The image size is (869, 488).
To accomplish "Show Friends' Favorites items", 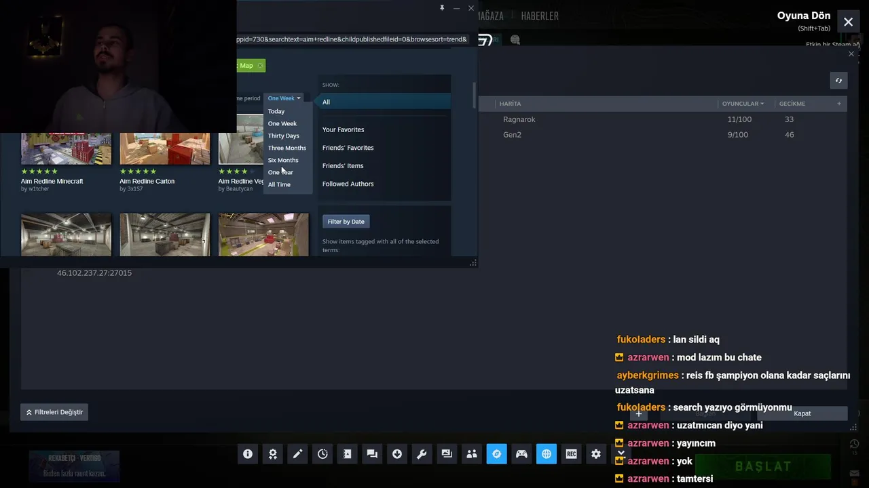I will [348, 148].
